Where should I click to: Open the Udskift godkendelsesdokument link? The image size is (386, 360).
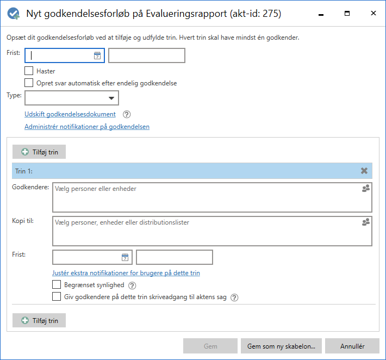[70, 114]
